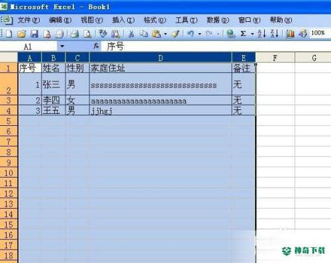Image resolution: width=331 pixels, height=263 pixels.
Task: Open the 视图 menu
Action: (x=92, y=21)
